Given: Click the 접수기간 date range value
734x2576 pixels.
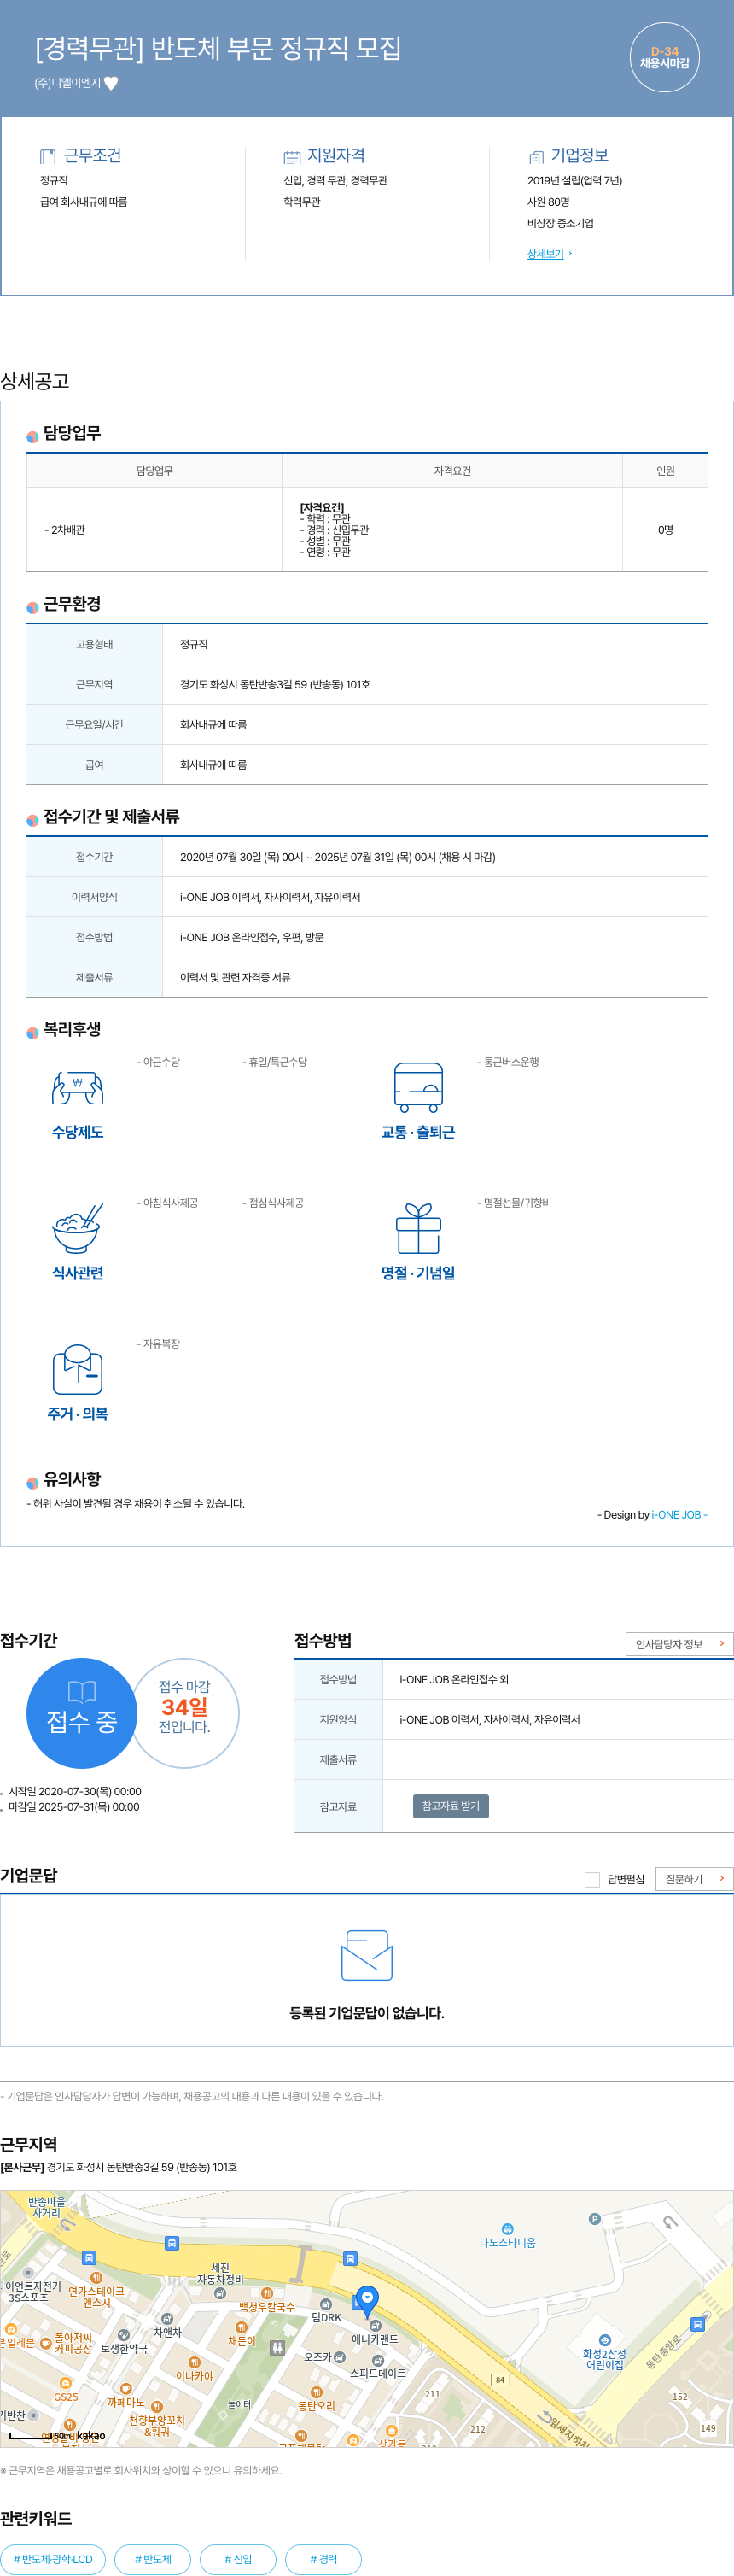Looking at the screenshot, I should tap(337, 857).
